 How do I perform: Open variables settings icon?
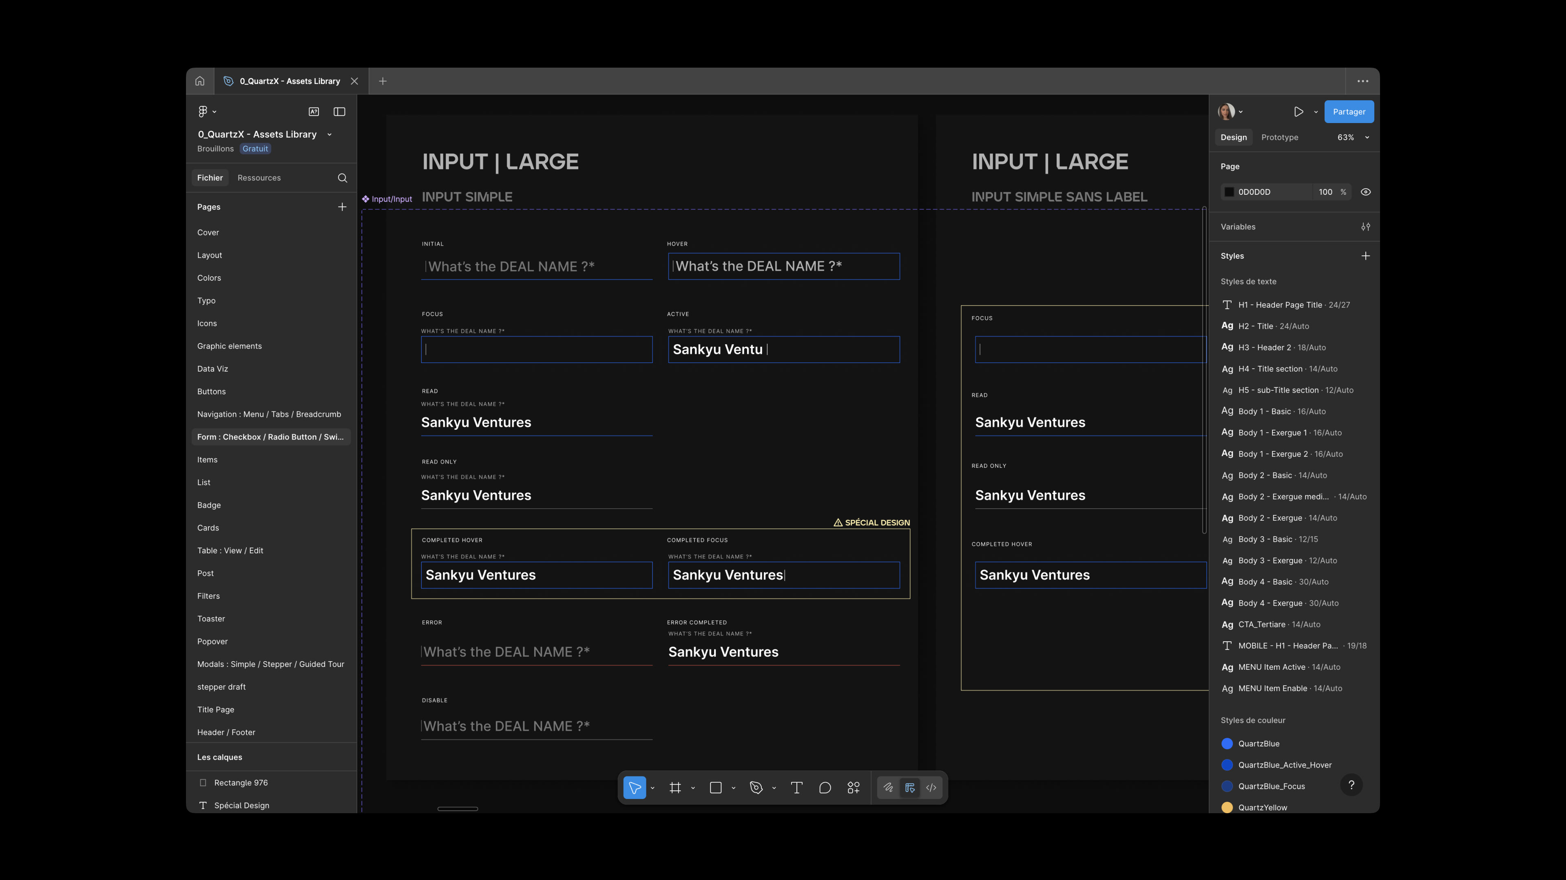pyautogui.click(x=1365, y=227)
